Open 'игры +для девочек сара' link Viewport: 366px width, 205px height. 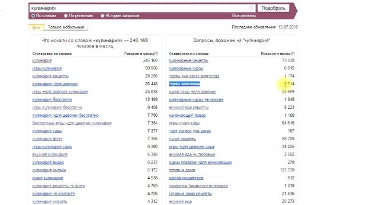[192, 147]
